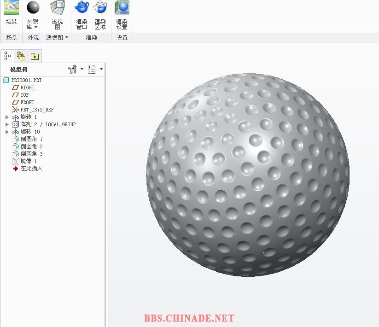Viewport: 379px width, 327px height.
Task: Open the 外观库 appearance gallery sphere icon
Action: pyautogui.click(x=33, y=7)
